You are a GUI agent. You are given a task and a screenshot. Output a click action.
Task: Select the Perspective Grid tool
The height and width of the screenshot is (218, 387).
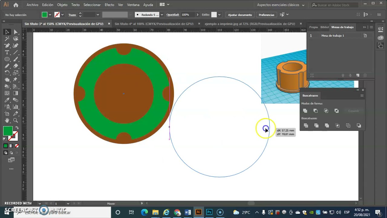[x=15, y=87]
